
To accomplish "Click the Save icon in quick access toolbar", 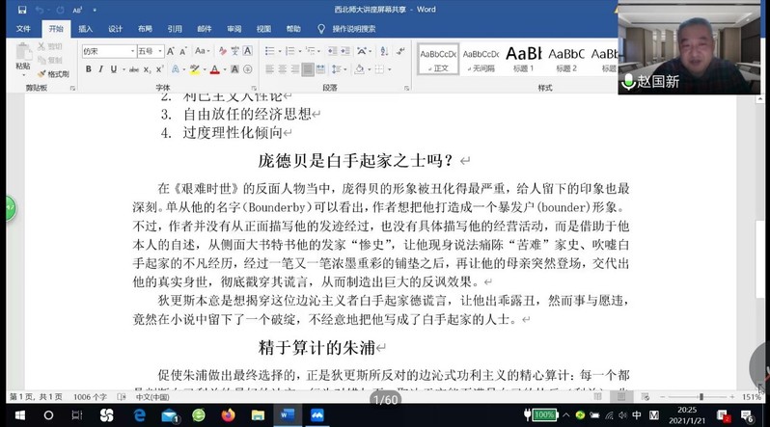I will click(x=22, y=10).
